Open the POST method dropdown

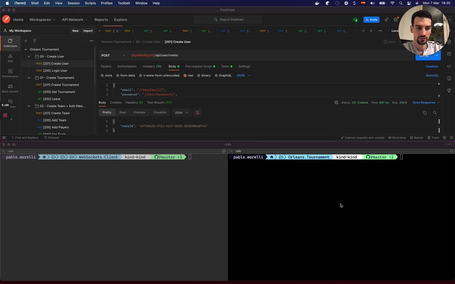113,55
